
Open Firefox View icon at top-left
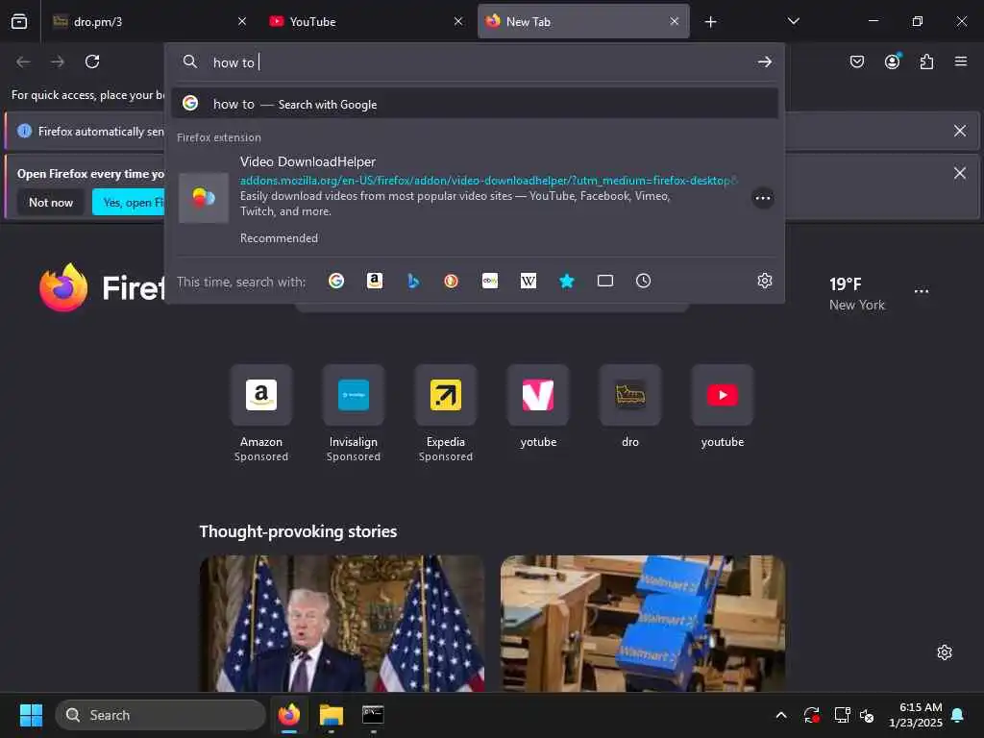(x=19, y=21)
